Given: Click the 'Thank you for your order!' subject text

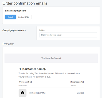Looking at the screenshot, I should [51, 35].
